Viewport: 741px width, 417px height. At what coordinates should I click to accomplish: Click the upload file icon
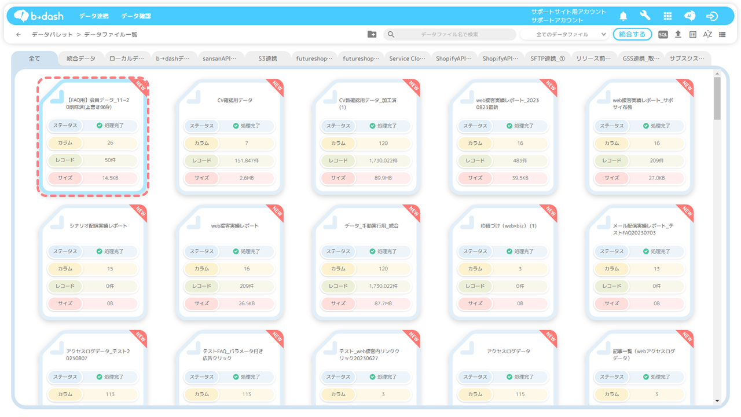click(x=678, y=34)
